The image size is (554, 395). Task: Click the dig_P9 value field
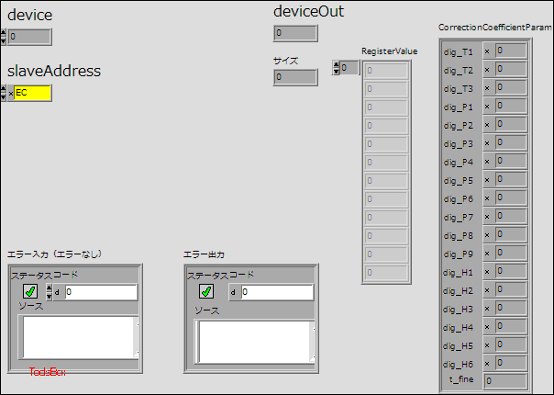511,254
